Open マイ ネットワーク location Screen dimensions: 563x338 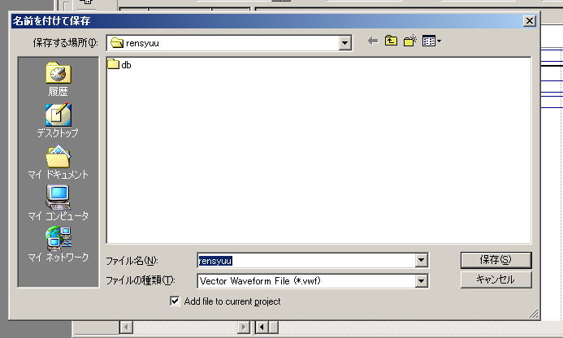click(x=58, y=245)
